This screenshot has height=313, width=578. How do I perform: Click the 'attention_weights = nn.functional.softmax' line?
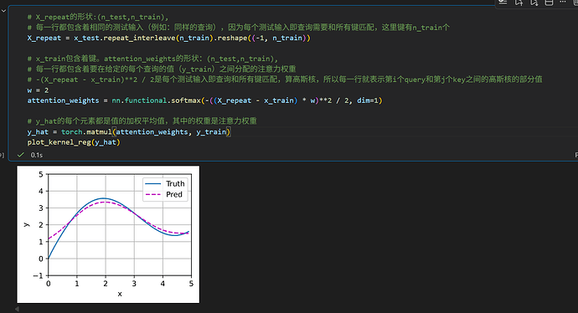(x=204, y=100)
